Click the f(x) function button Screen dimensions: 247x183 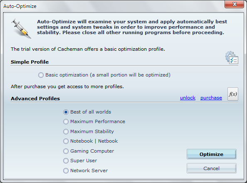click(x=233, y=94)
